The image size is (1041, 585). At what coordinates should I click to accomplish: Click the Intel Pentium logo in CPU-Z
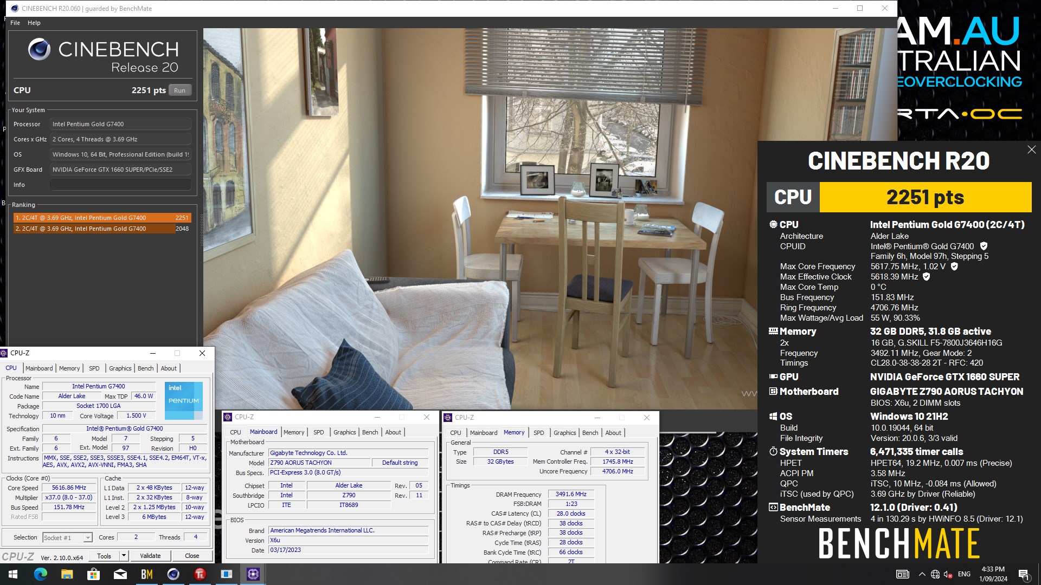click(184, 400)
